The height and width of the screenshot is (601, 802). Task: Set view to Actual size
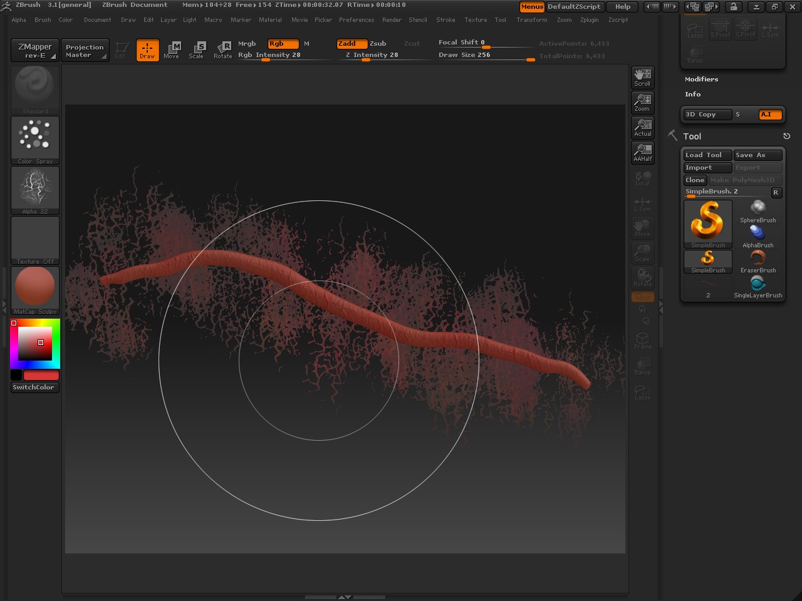click(642, 127)
